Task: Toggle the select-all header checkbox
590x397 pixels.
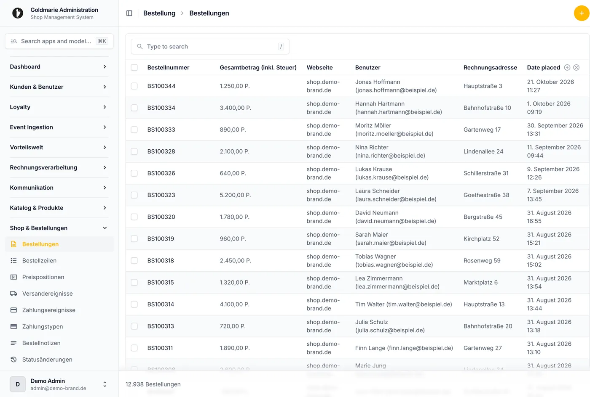Action: pos(134,67)
